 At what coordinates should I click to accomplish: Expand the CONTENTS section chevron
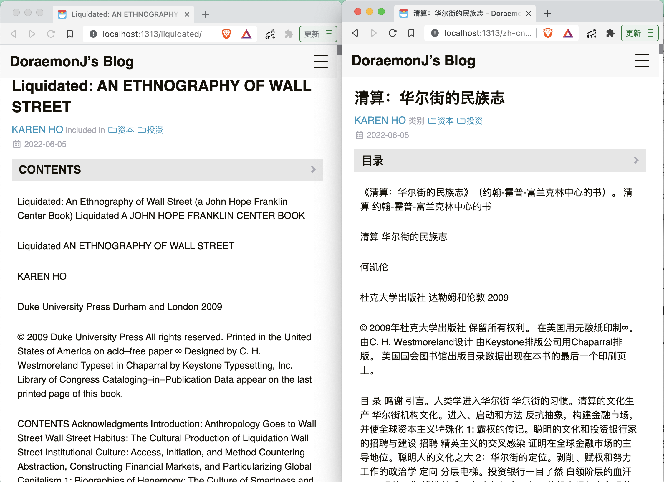(x=313, y=170)
